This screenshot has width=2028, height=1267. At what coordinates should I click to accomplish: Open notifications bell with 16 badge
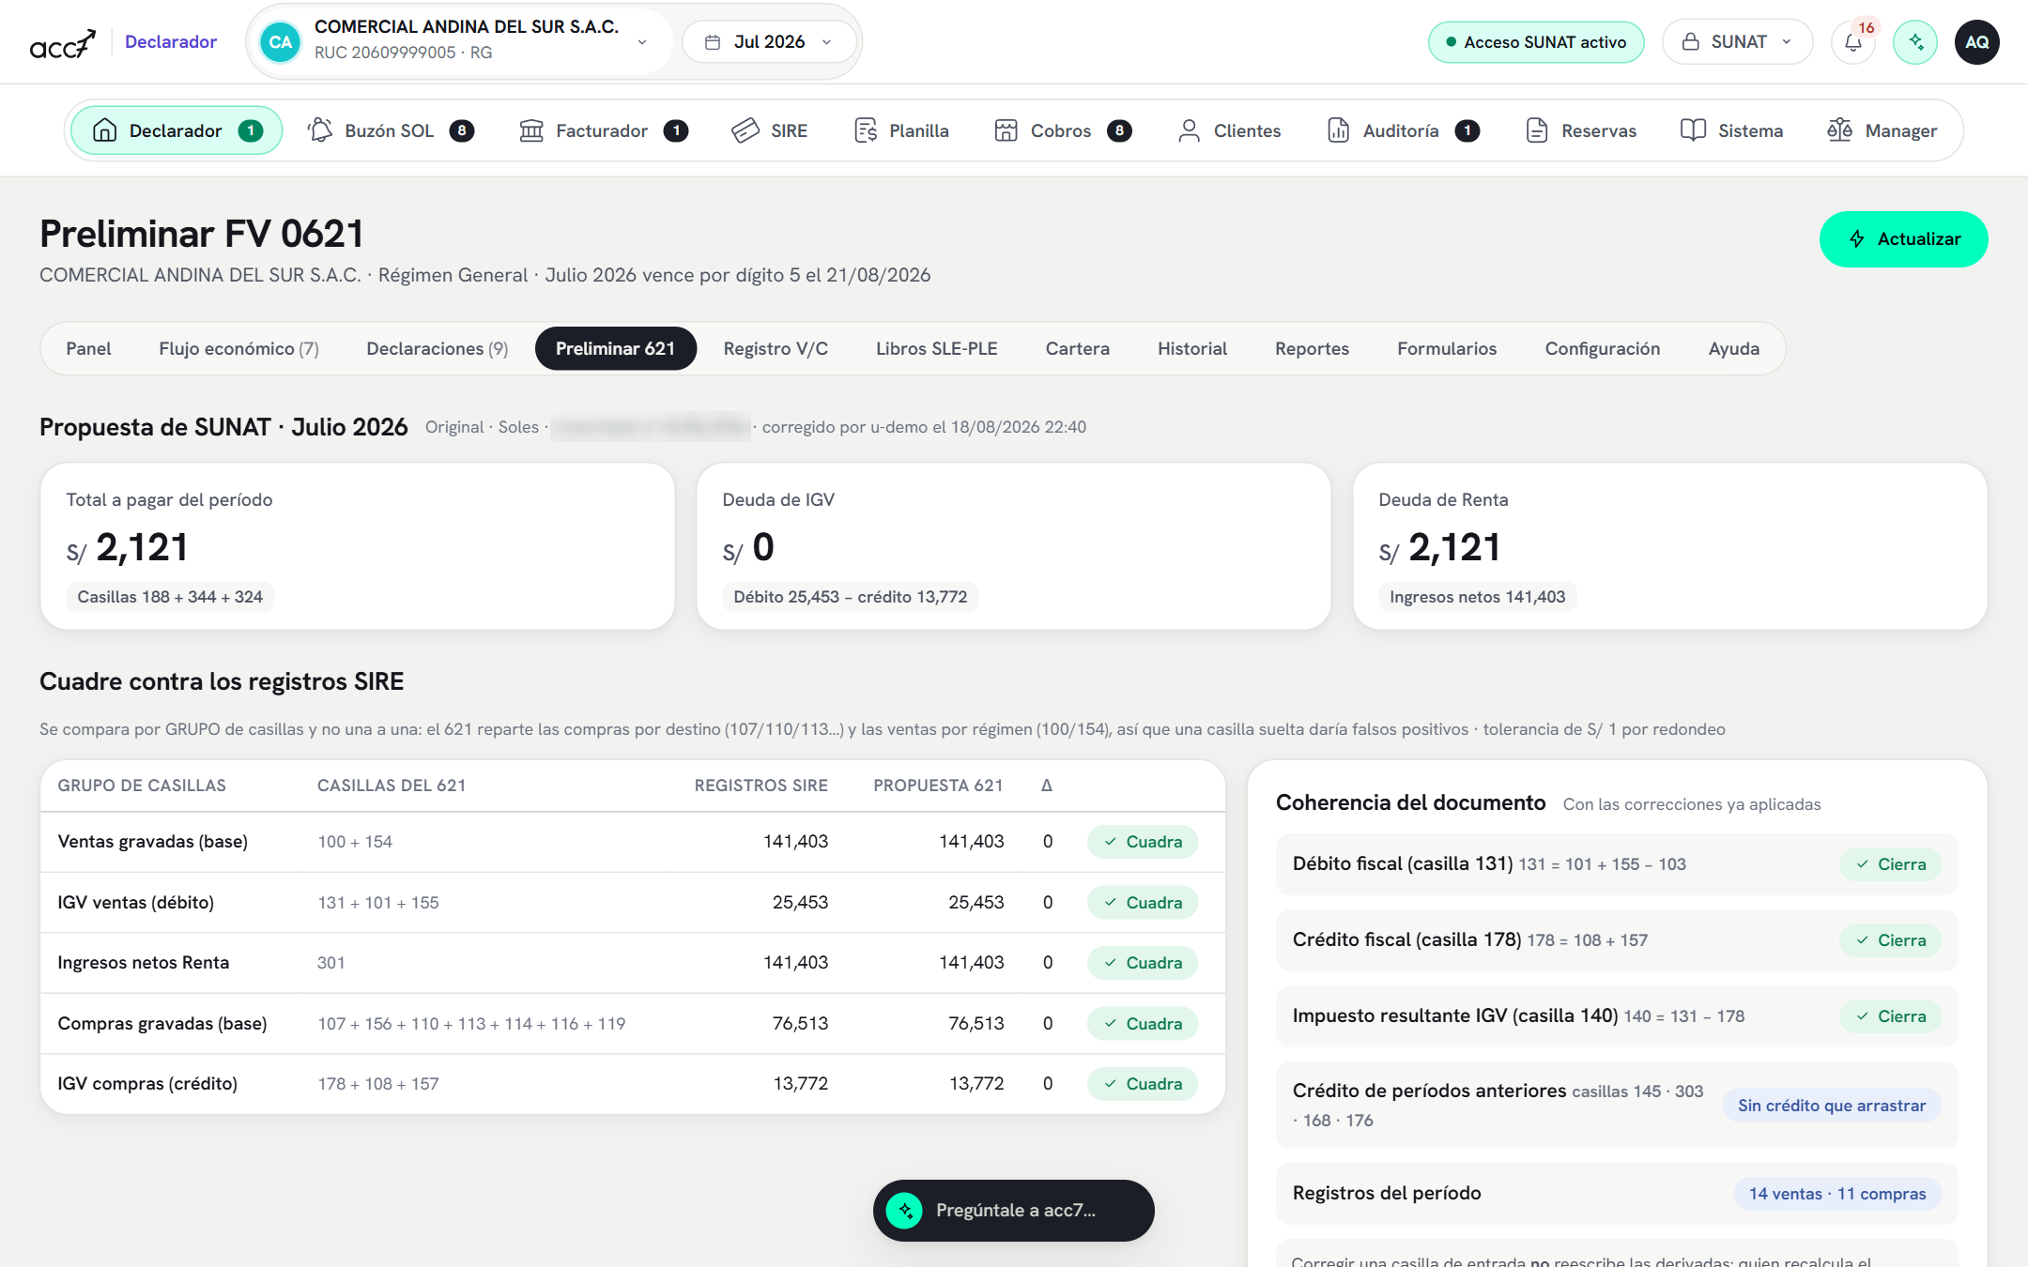[1852, 42]
